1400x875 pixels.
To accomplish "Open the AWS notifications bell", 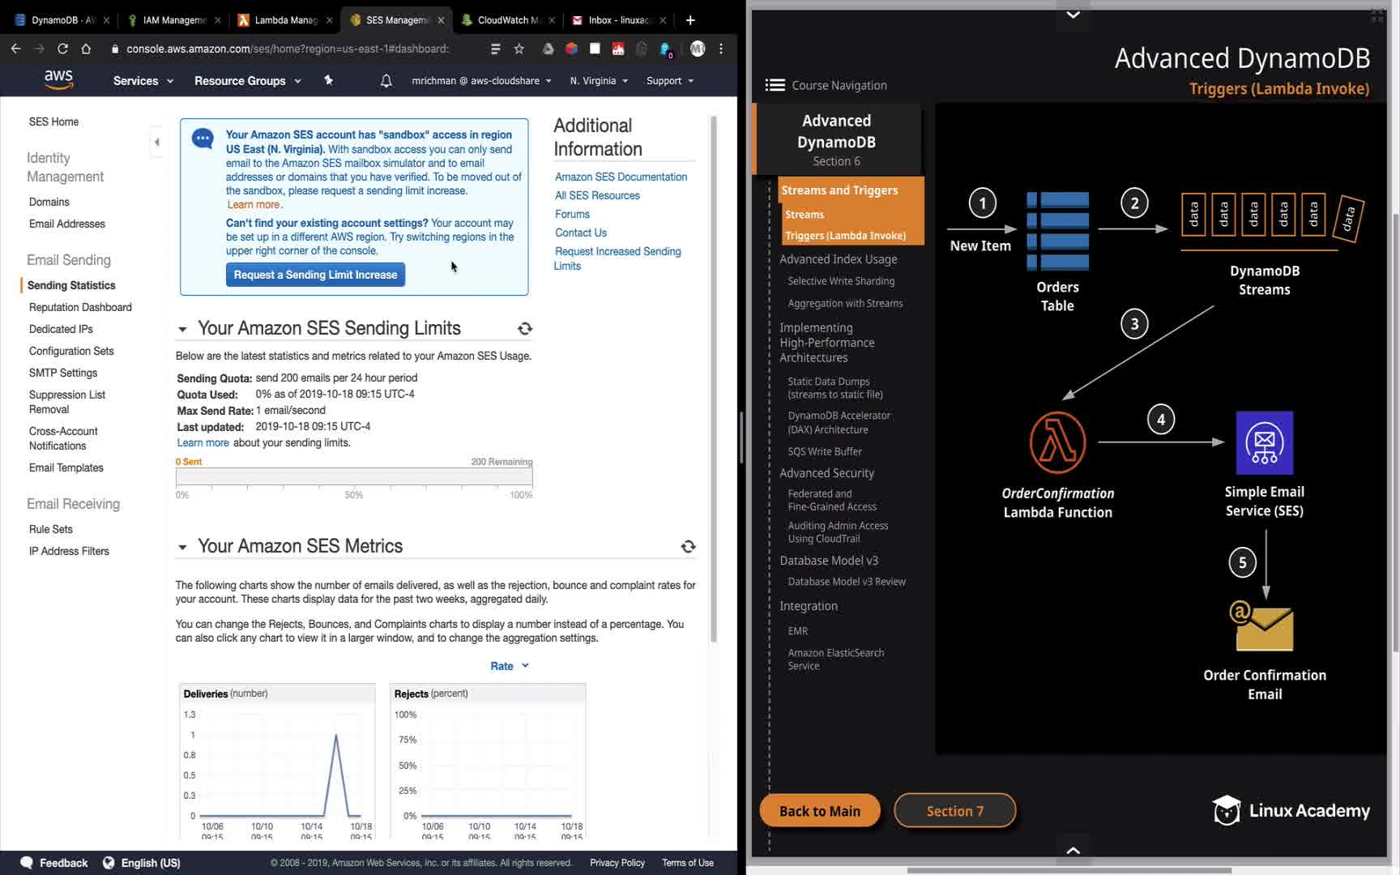I will point(386,81).
